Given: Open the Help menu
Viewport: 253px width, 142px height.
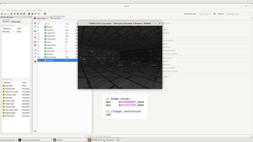Looking at the screenshot, I should point(40,10).
